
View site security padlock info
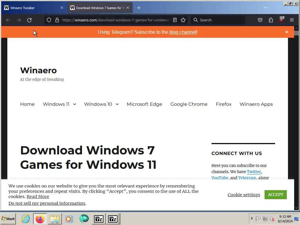point(57,20)
